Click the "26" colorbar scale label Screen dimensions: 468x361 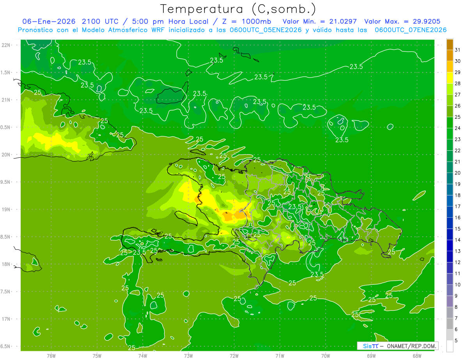[458, 106]
